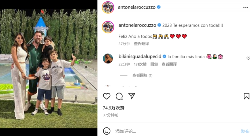250x136 pixels.
Task: Expand 查看回复 (1) replies
Action: click(x=142, y=75)
